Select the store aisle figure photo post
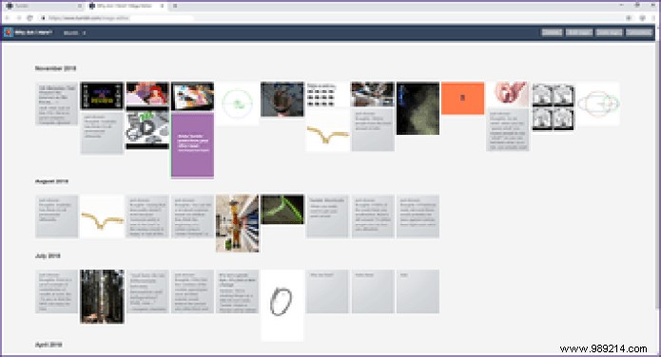This screenshot has width=661, height=357. 238,223
